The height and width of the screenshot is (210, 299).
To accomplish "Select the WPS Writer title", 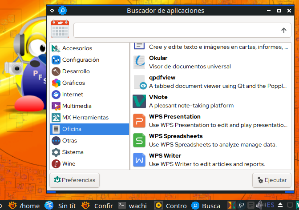I will coord(165,156).
